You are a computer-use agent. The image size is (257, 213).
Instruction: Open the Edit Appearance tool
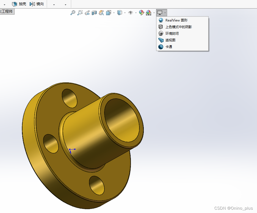(142, 12)
